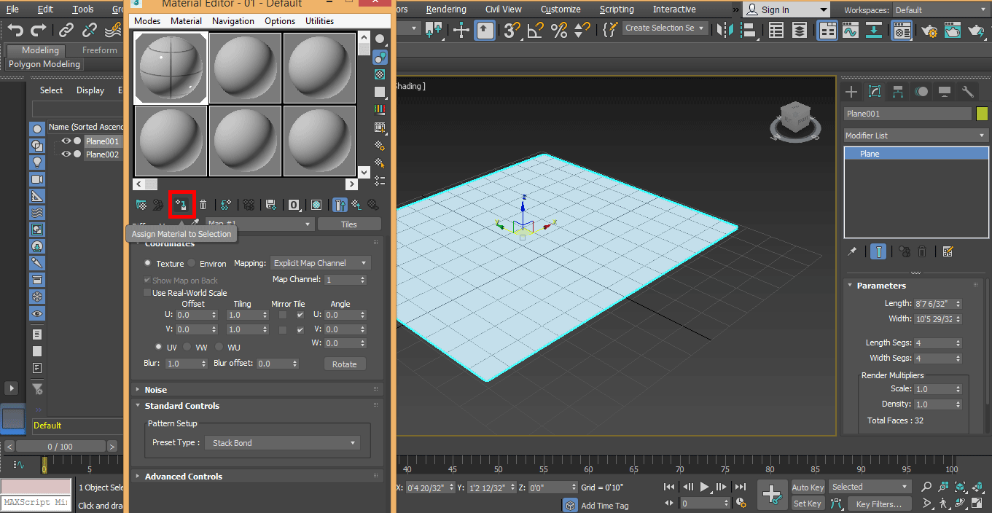
Task: Click Make Material Copy icon
Action: click(226, 205)
